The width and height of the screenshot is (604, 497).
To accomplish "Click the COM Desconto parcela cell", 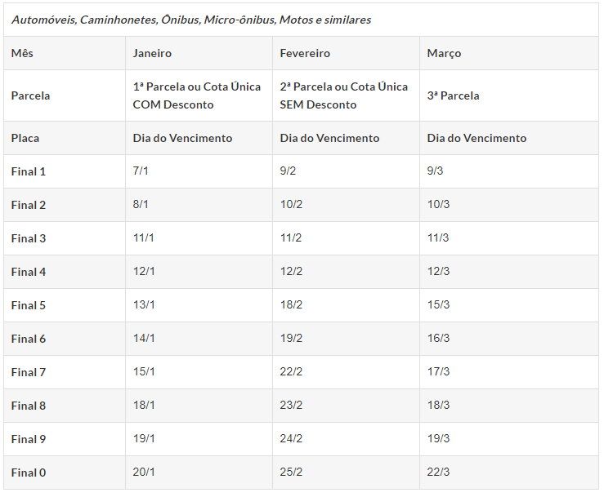I will click(197, 95).
